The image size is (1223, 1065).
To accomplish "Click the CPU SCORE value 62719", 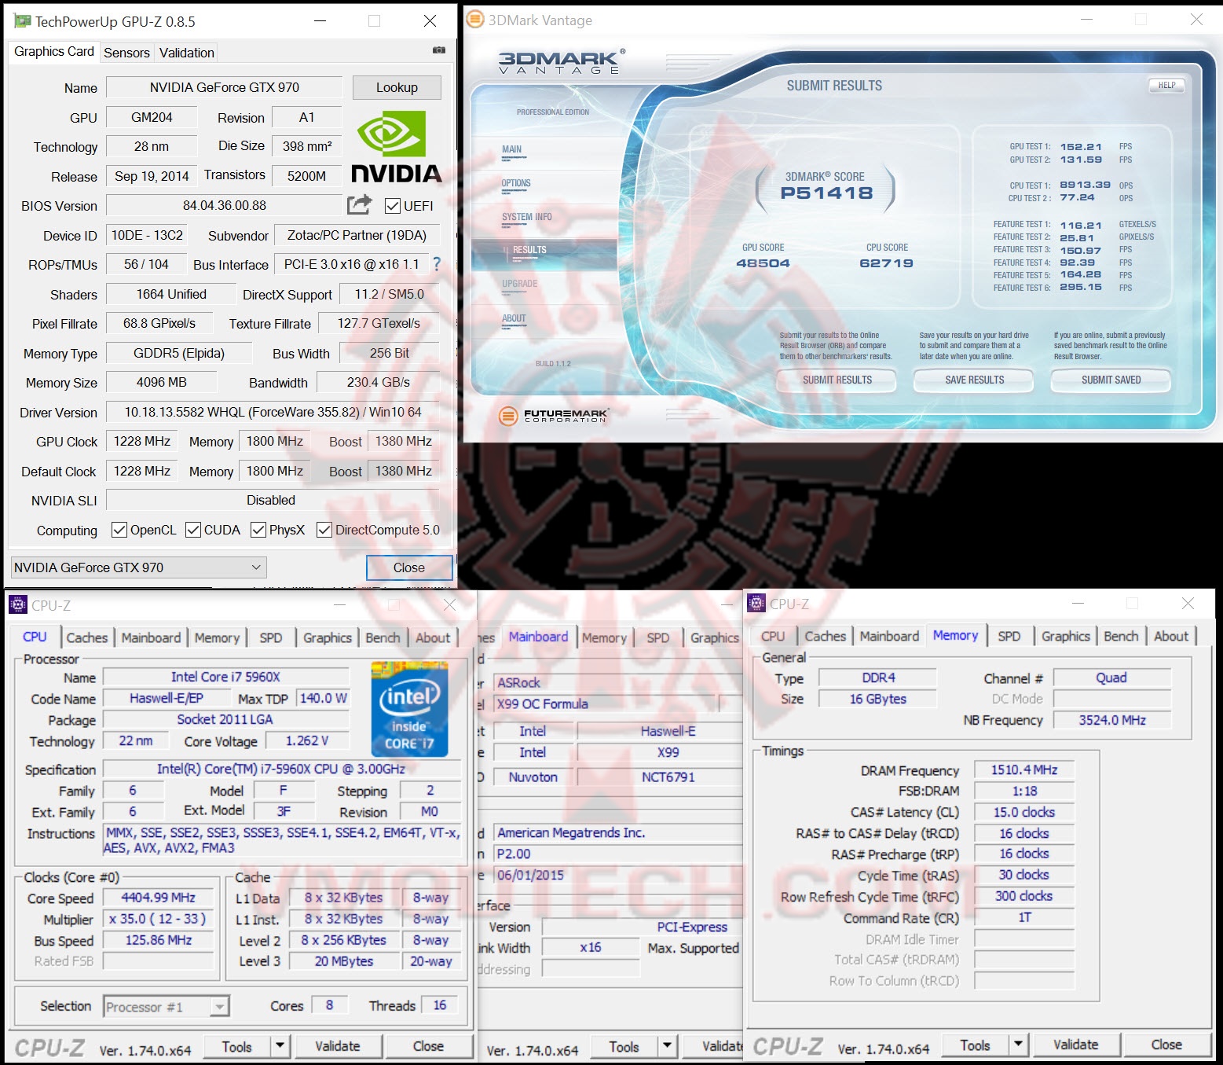I will pyautogui.click(x=886, y=263).
